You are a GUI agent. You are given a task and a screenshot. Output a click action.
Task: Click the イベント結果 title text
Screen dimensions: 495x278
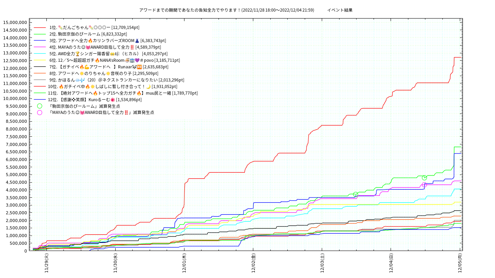[340, 10]
